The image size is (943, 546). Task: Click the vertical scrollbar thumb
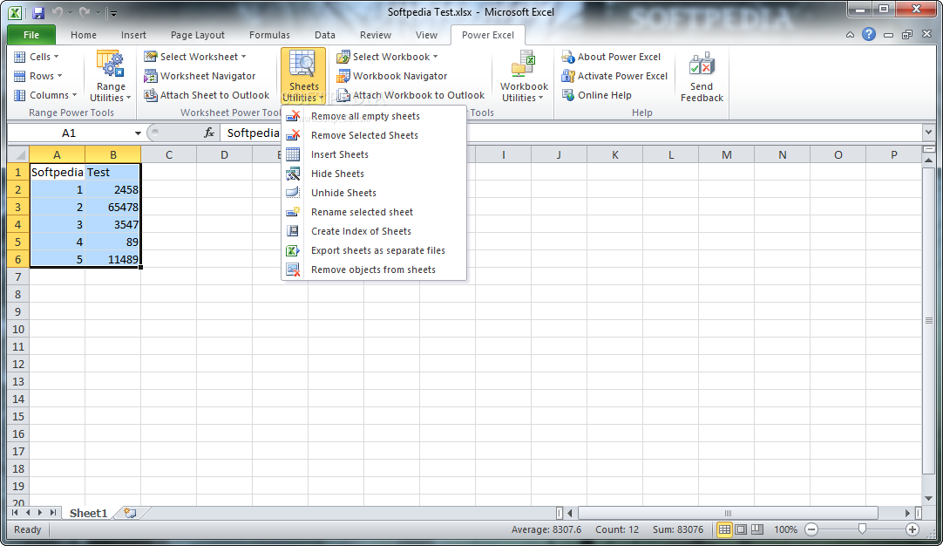click(x=928, y=320)
